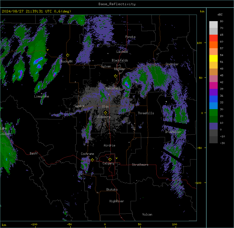The height and width of the screenshot is (228, 234).
Task: Click the Limestone label
Action: (x=42, y=96)
